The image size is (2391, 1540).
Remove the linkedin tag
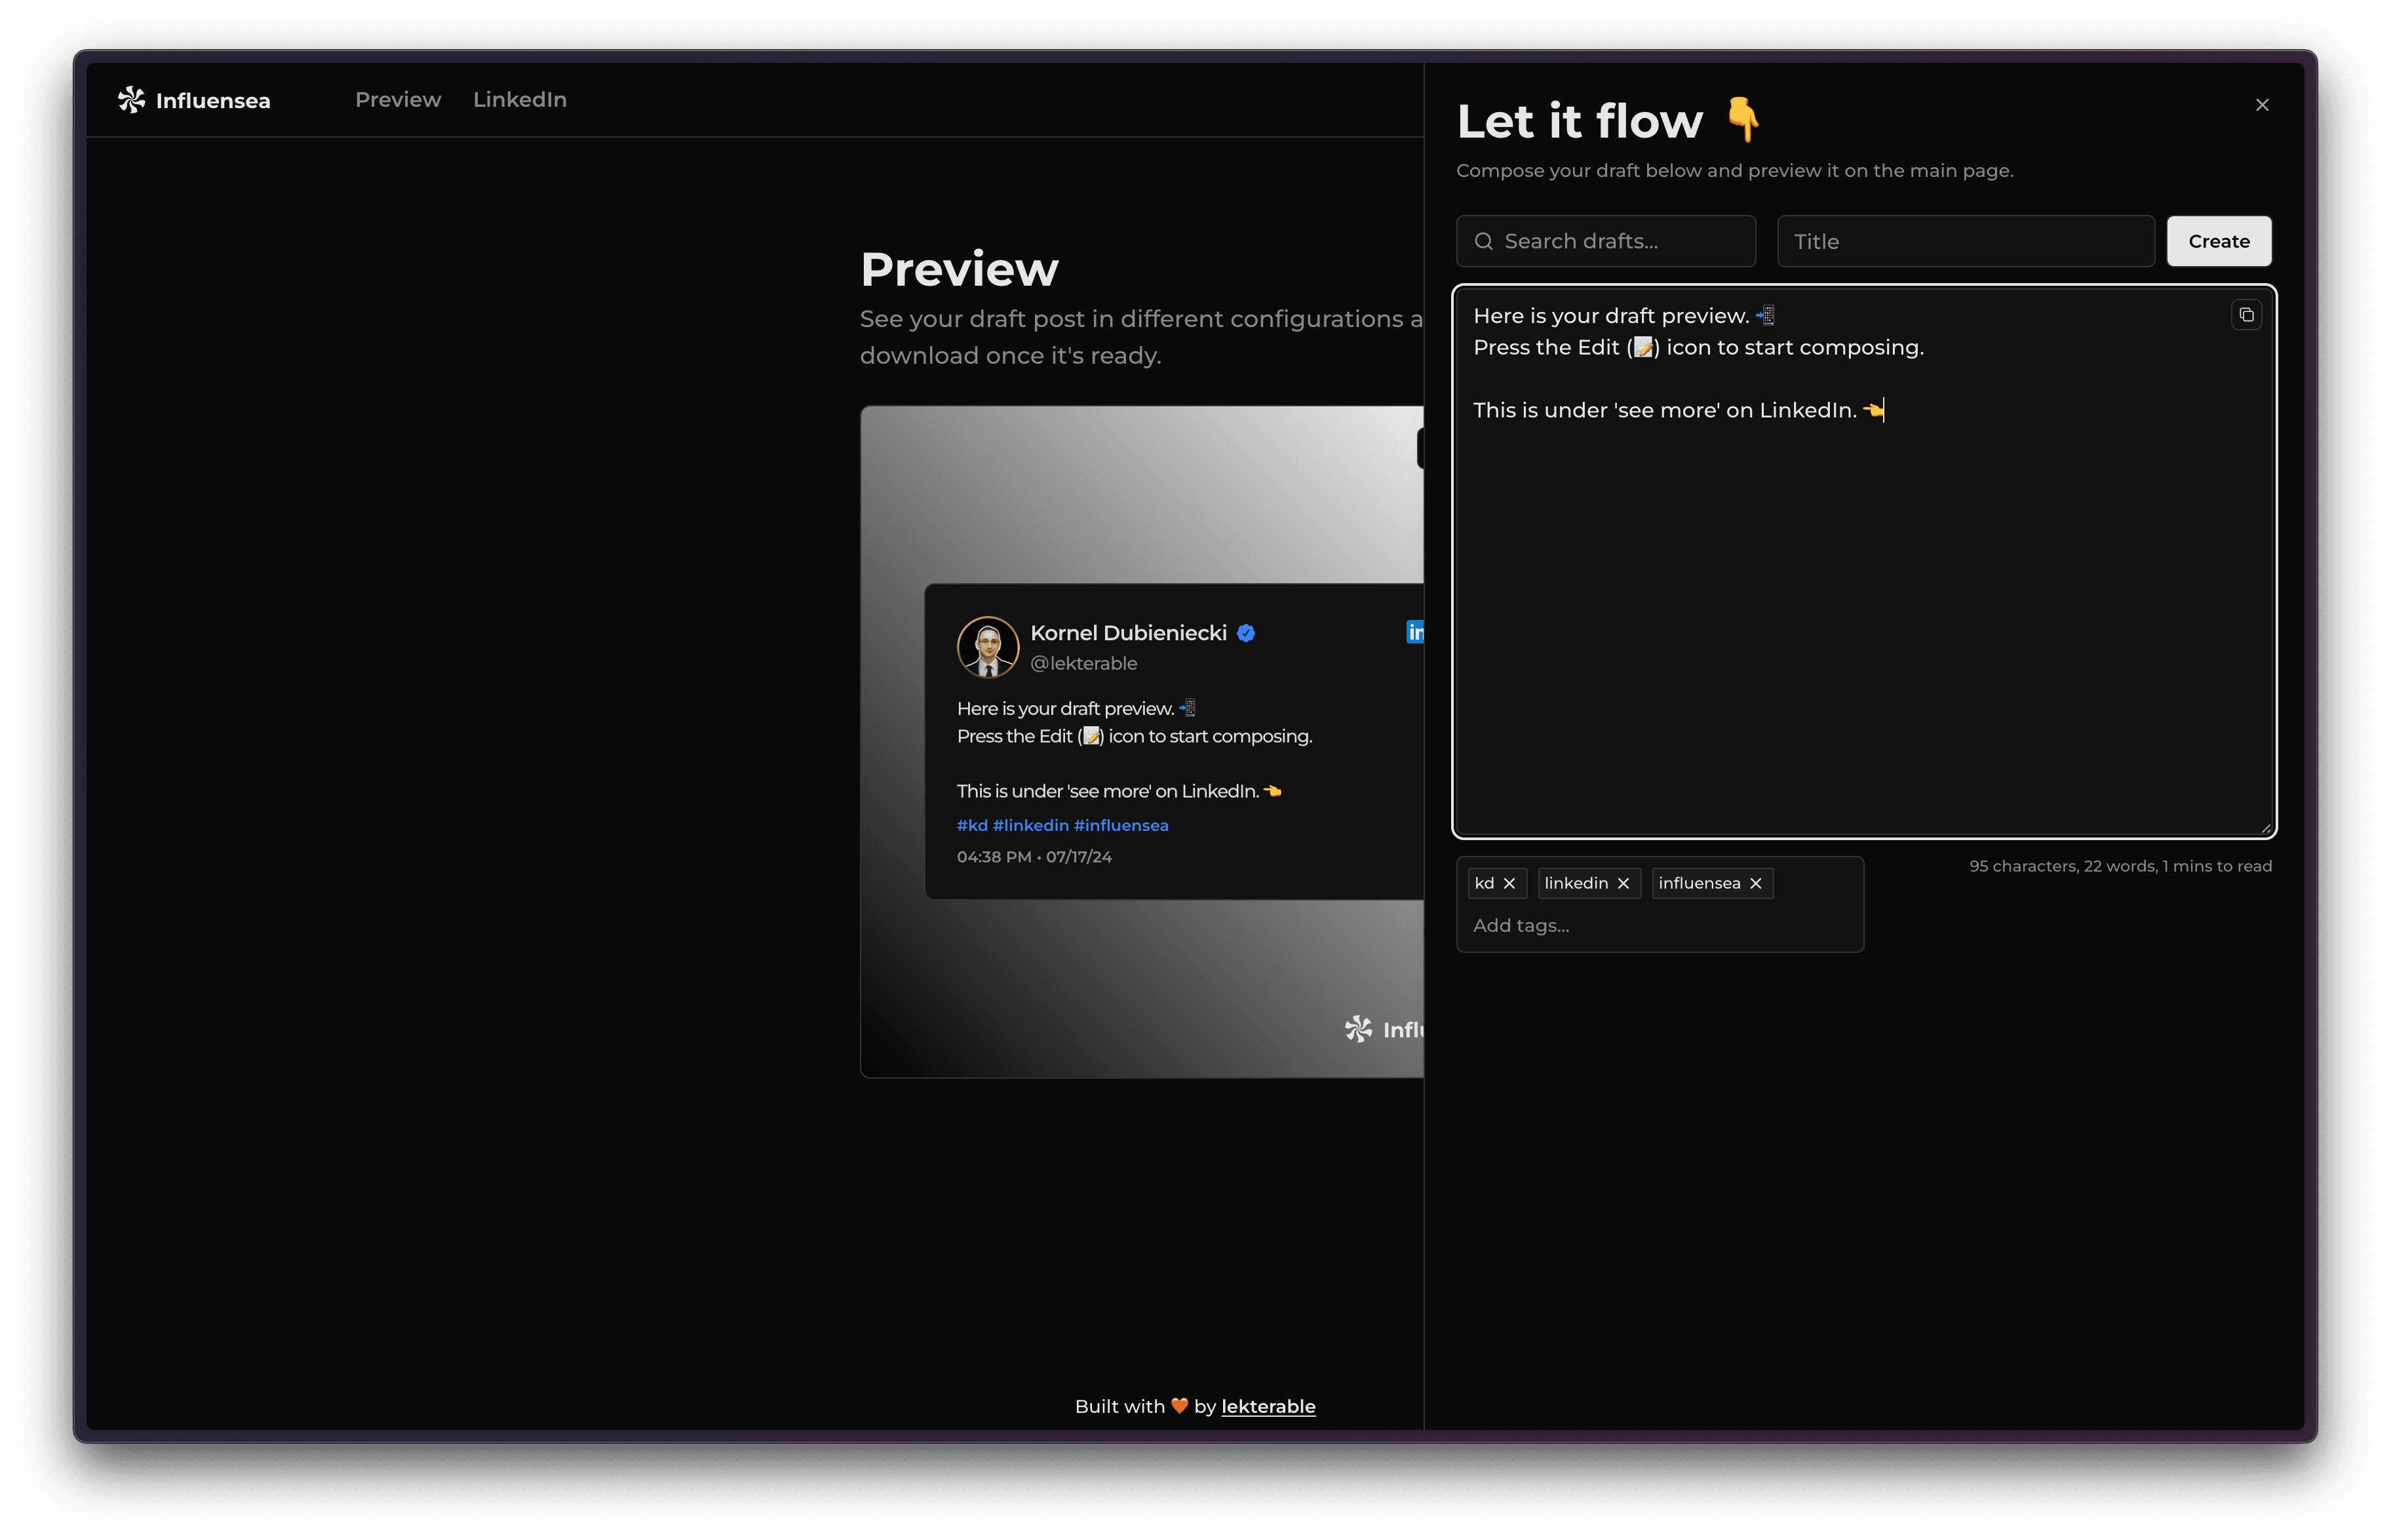point(1624,883)
